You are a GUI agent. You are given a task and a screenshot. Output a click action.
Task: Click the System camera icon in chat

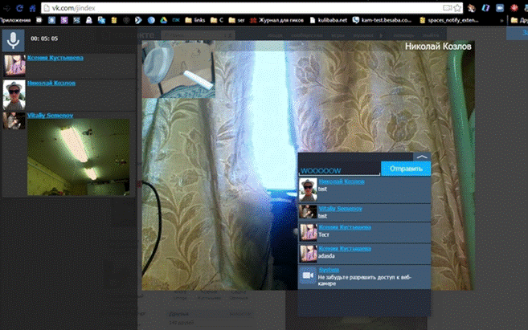[x=308, y=276]
